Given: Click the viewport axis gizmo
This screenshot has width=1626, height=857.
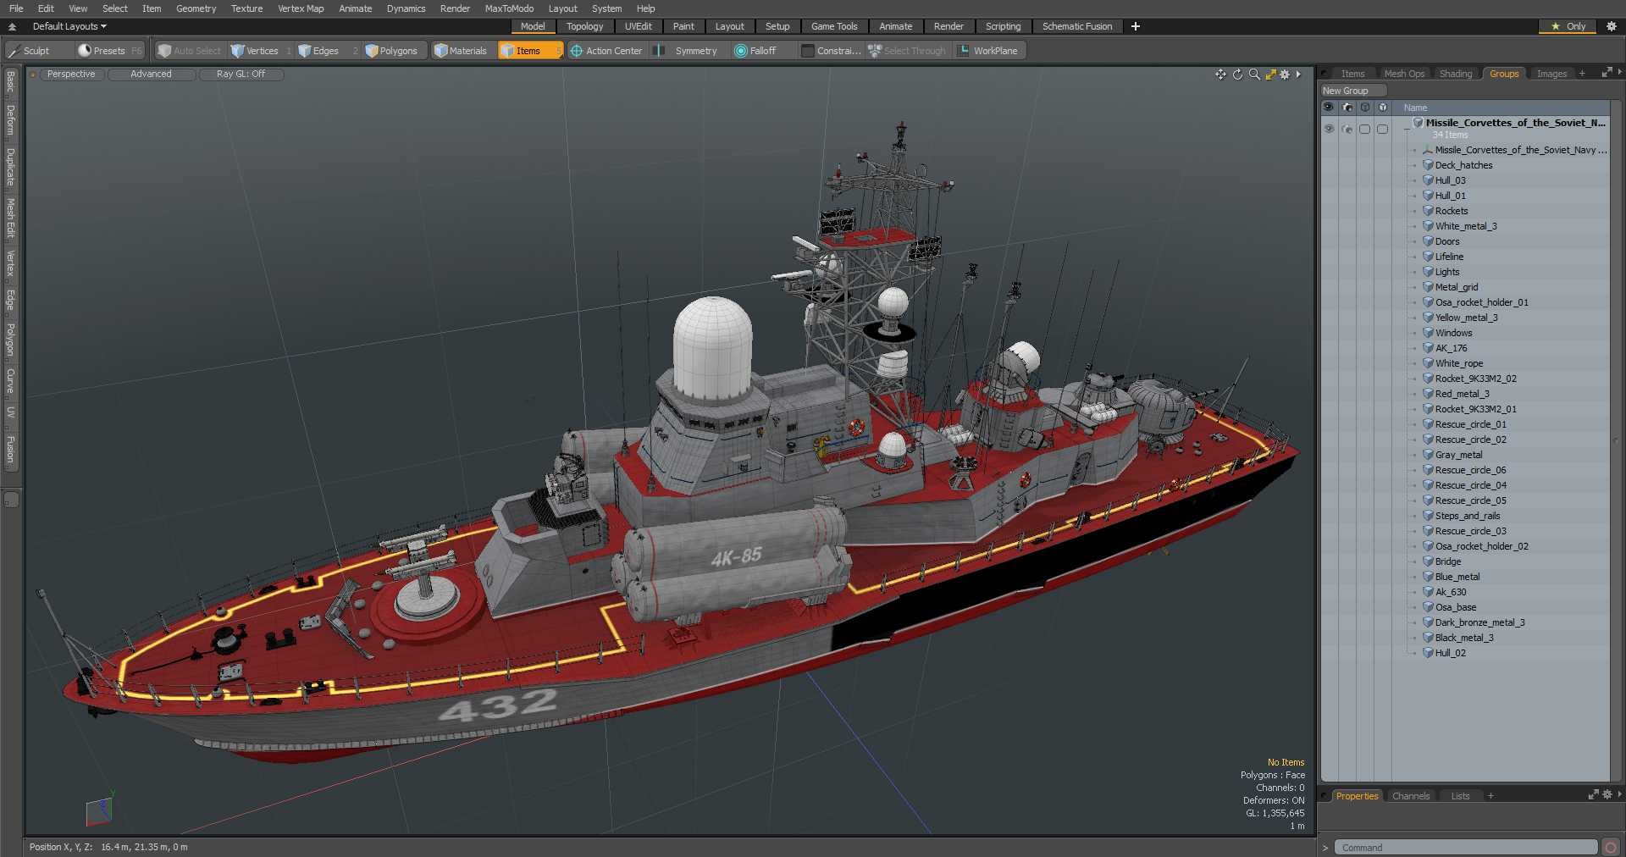Looking at the screenshot, I should point(100,810).
